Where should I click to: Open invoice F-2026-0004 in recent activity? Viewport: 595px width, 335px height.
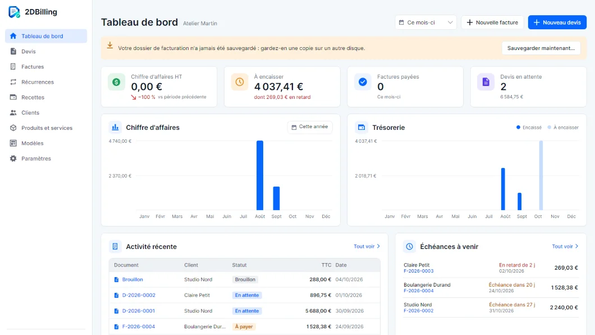139,327
